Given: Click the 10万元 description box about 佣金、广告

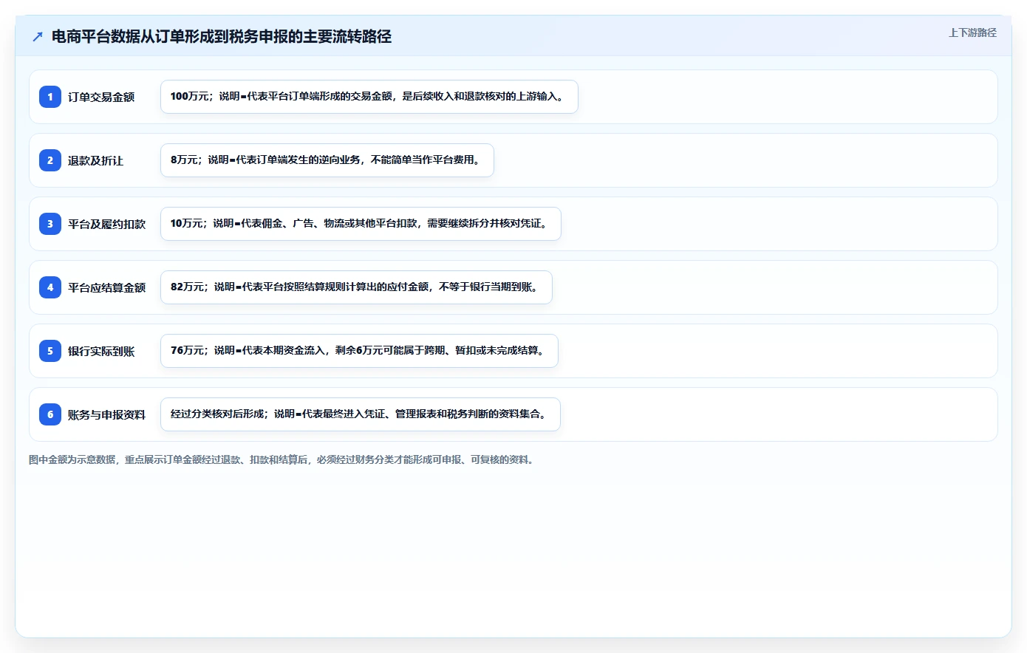Looking at the screenshot, I should pyautogui.click(x=361, y=224).
